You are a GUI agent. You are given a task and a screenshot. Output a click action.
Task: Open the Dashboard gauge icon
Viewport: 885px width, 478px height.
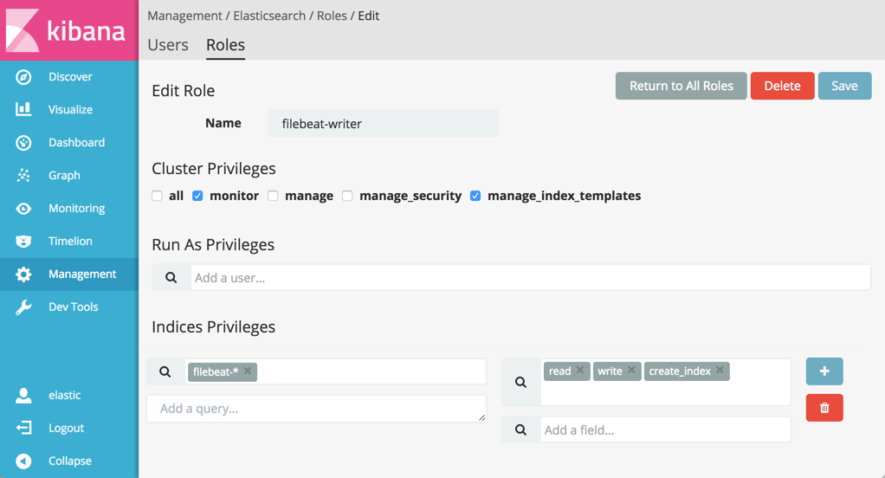tap(23, 143)
